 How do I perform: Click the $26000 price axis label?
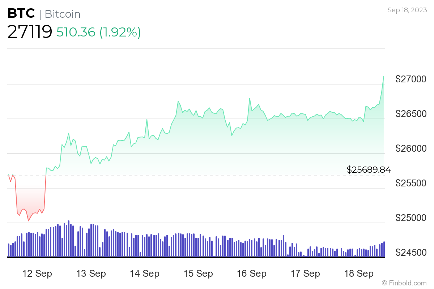click(412, 148)
